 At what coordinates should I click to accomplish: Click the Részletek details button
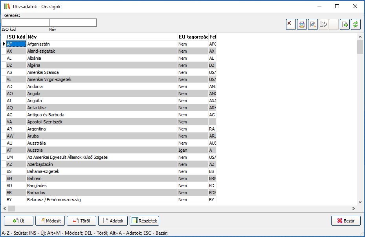click(x=144, y=221)
